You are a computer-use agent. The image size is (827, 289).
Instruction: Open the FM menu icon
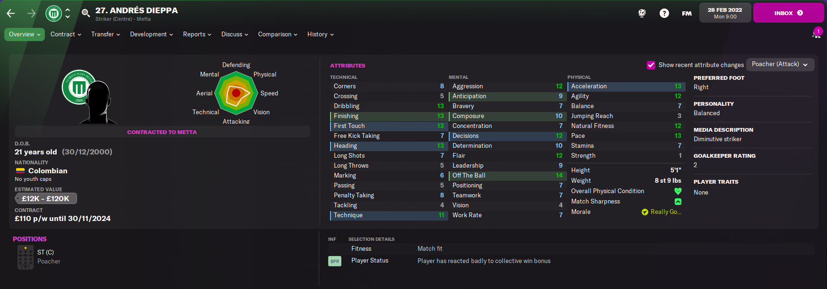[x=687, y=13]
